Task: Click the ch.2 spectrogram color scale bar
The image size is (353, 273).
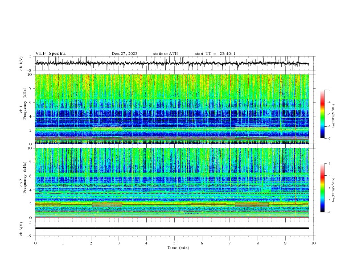Action: coord(322,188)
